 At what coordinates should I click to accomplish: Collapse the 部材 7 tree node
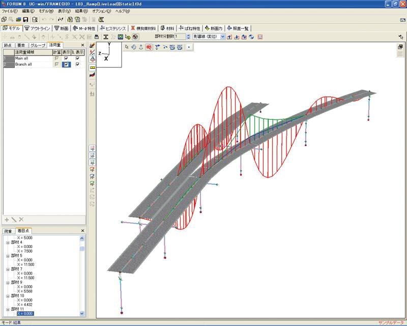click(8, 269)
